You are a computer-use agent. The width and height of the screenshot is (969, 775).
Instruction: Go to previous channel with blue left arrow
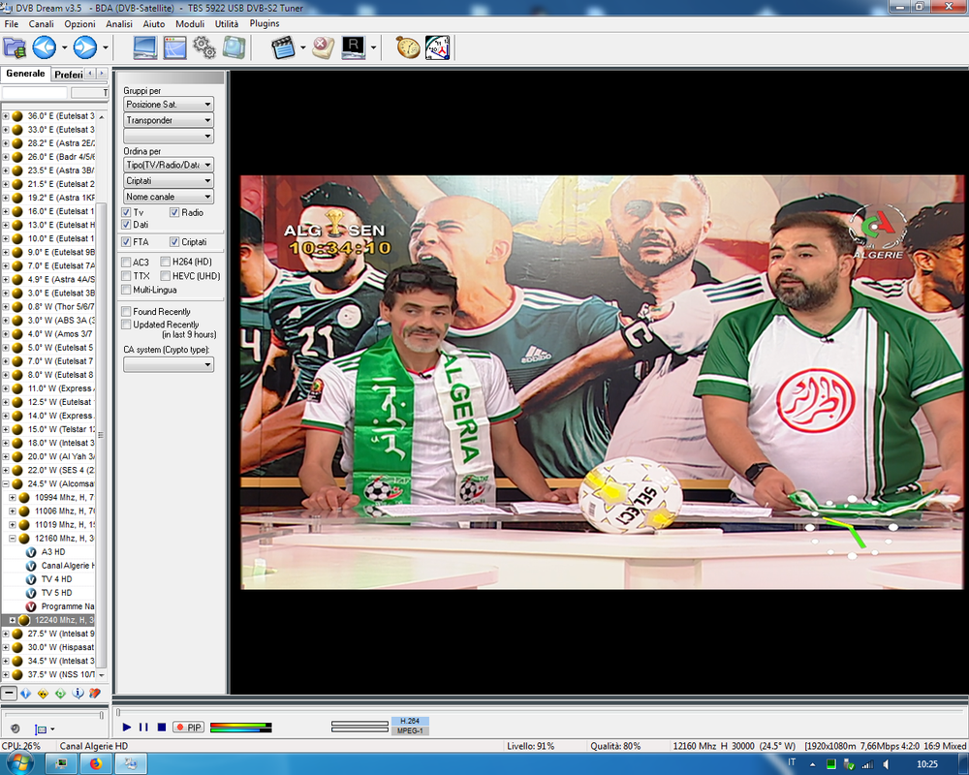coord(45,47)
